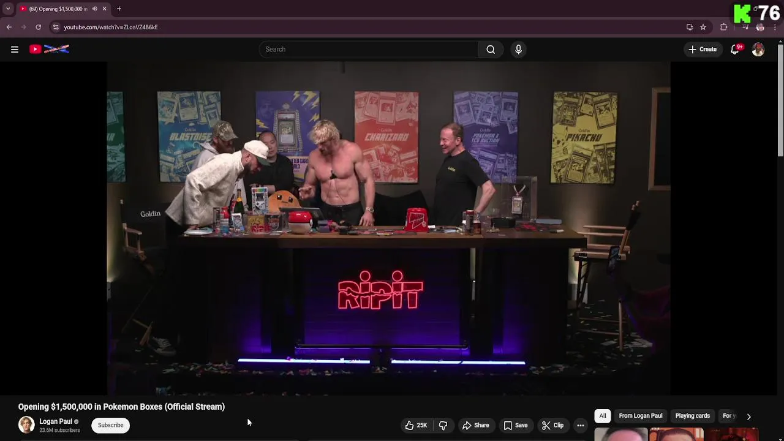The width and height of the screenshot is (784, 441).
Task: Open more actions three-dot menu
Action: 581,425
